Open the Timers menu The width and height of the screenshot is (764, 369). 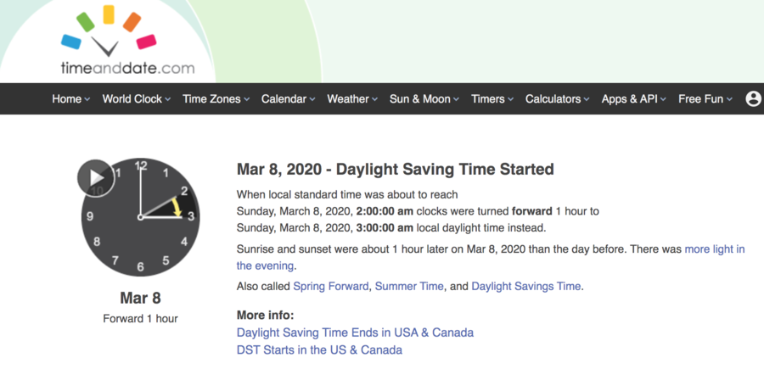coord(492,98)
